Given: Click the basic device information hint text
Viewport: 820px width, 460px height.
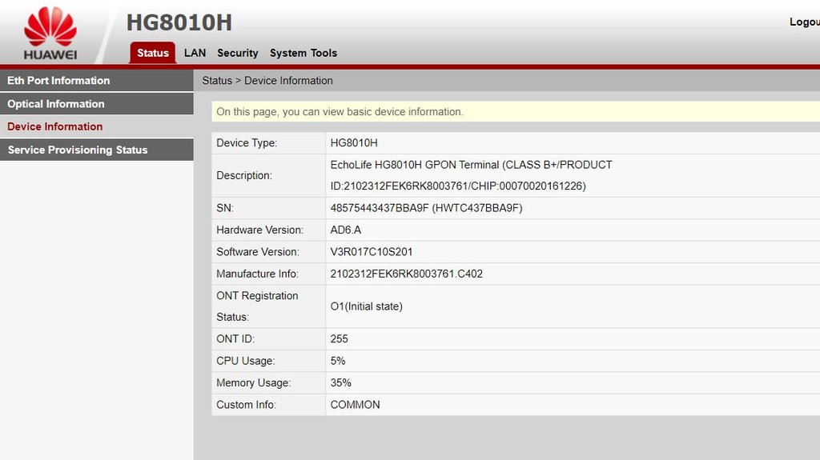Looking at the screenshot, I should click(x=340, y=111).
